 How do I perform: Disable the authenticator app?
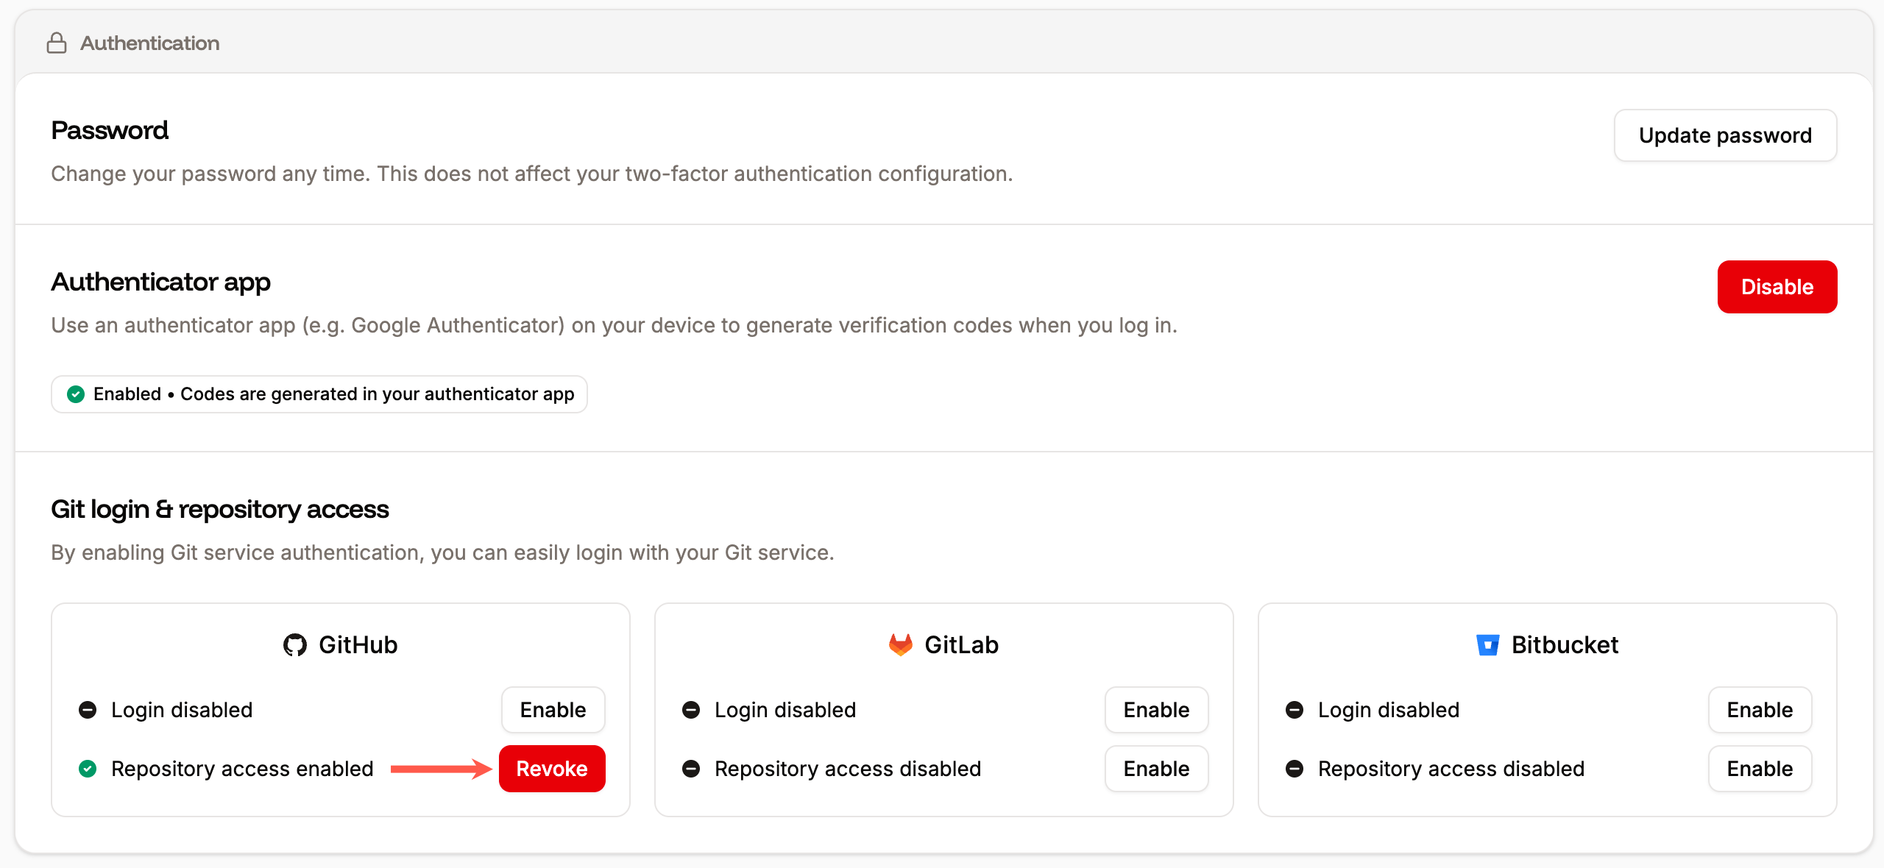[1777, 287]
